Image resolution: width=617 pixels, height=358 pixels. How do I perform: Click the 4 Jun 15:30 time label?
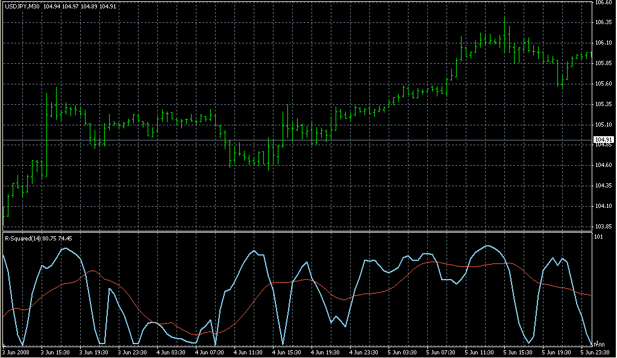(x=286, y=353)
